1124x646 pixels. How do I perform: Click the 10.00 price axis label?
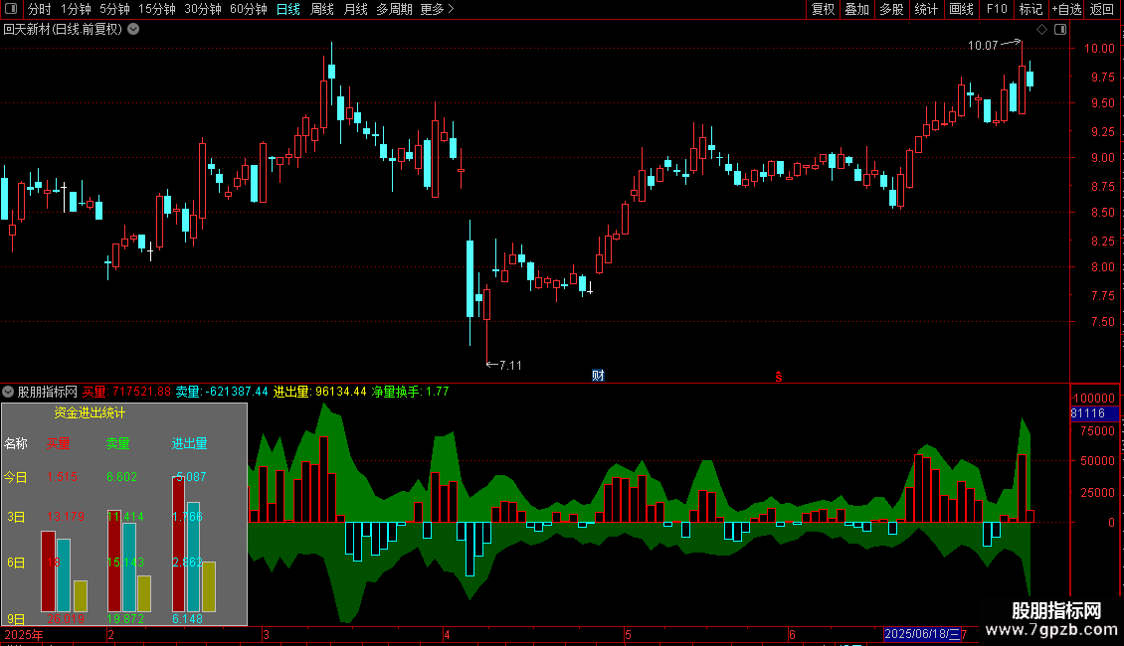(1098, 48)
